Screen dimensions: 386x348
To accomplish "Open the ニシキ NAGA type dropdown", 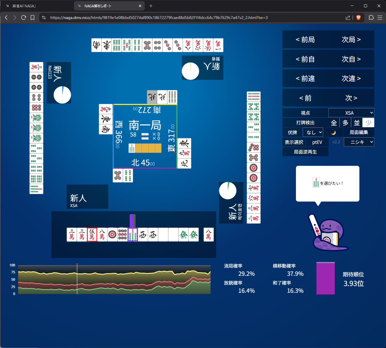I will tap(359, 142).
